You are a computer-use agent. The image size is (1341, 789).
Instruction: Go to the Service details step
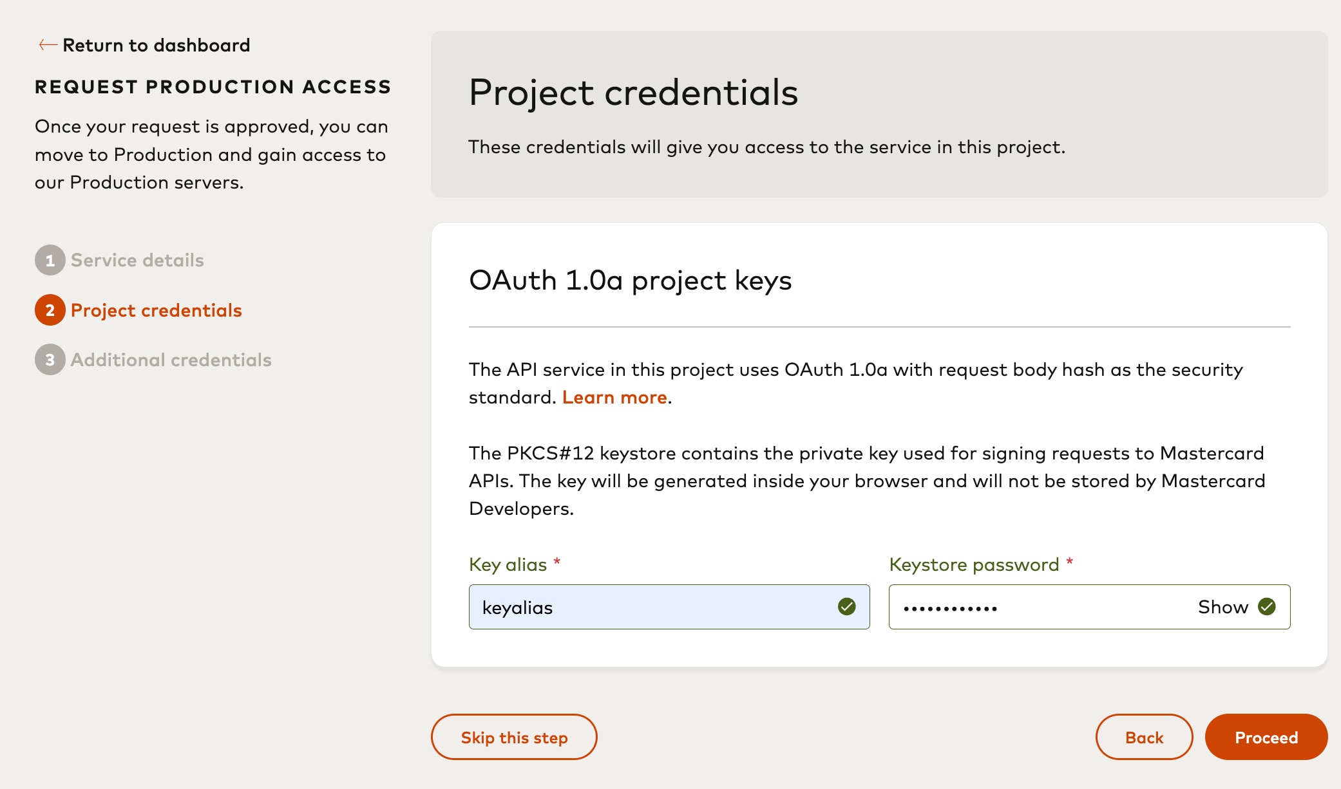tap(137, 261)
